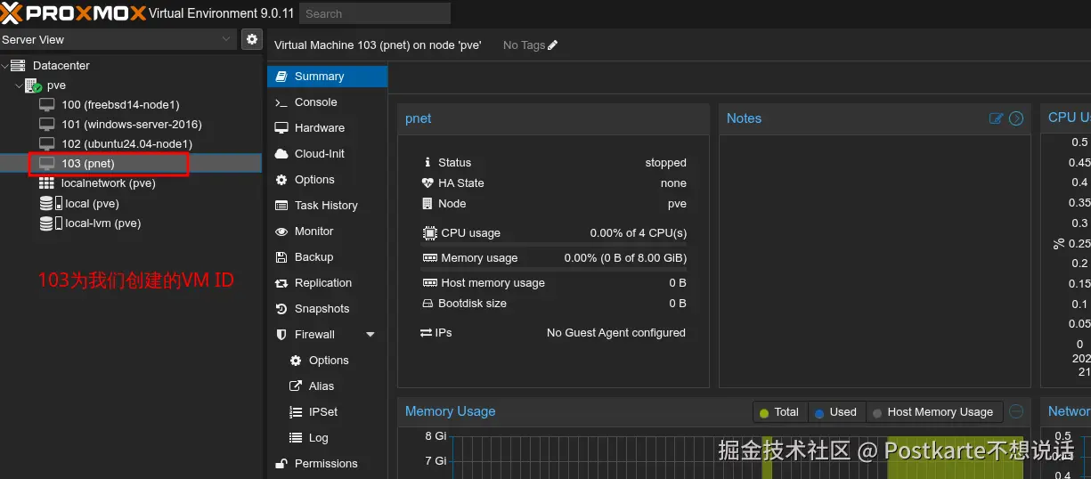Screen dimensions: 1091x479
Task: Collapse the Datacenter tree node
Action: pyautogui.click(x=5, y=66)
